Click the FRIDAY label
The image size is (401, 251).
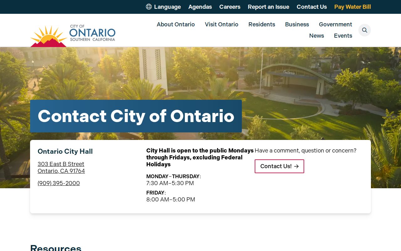click(x=155, y=193)
